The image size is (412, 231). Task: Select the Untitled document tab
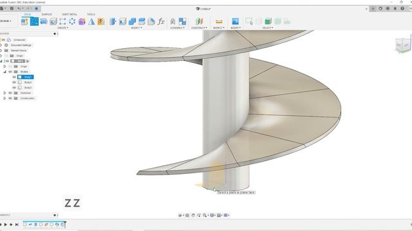(203, 8)
